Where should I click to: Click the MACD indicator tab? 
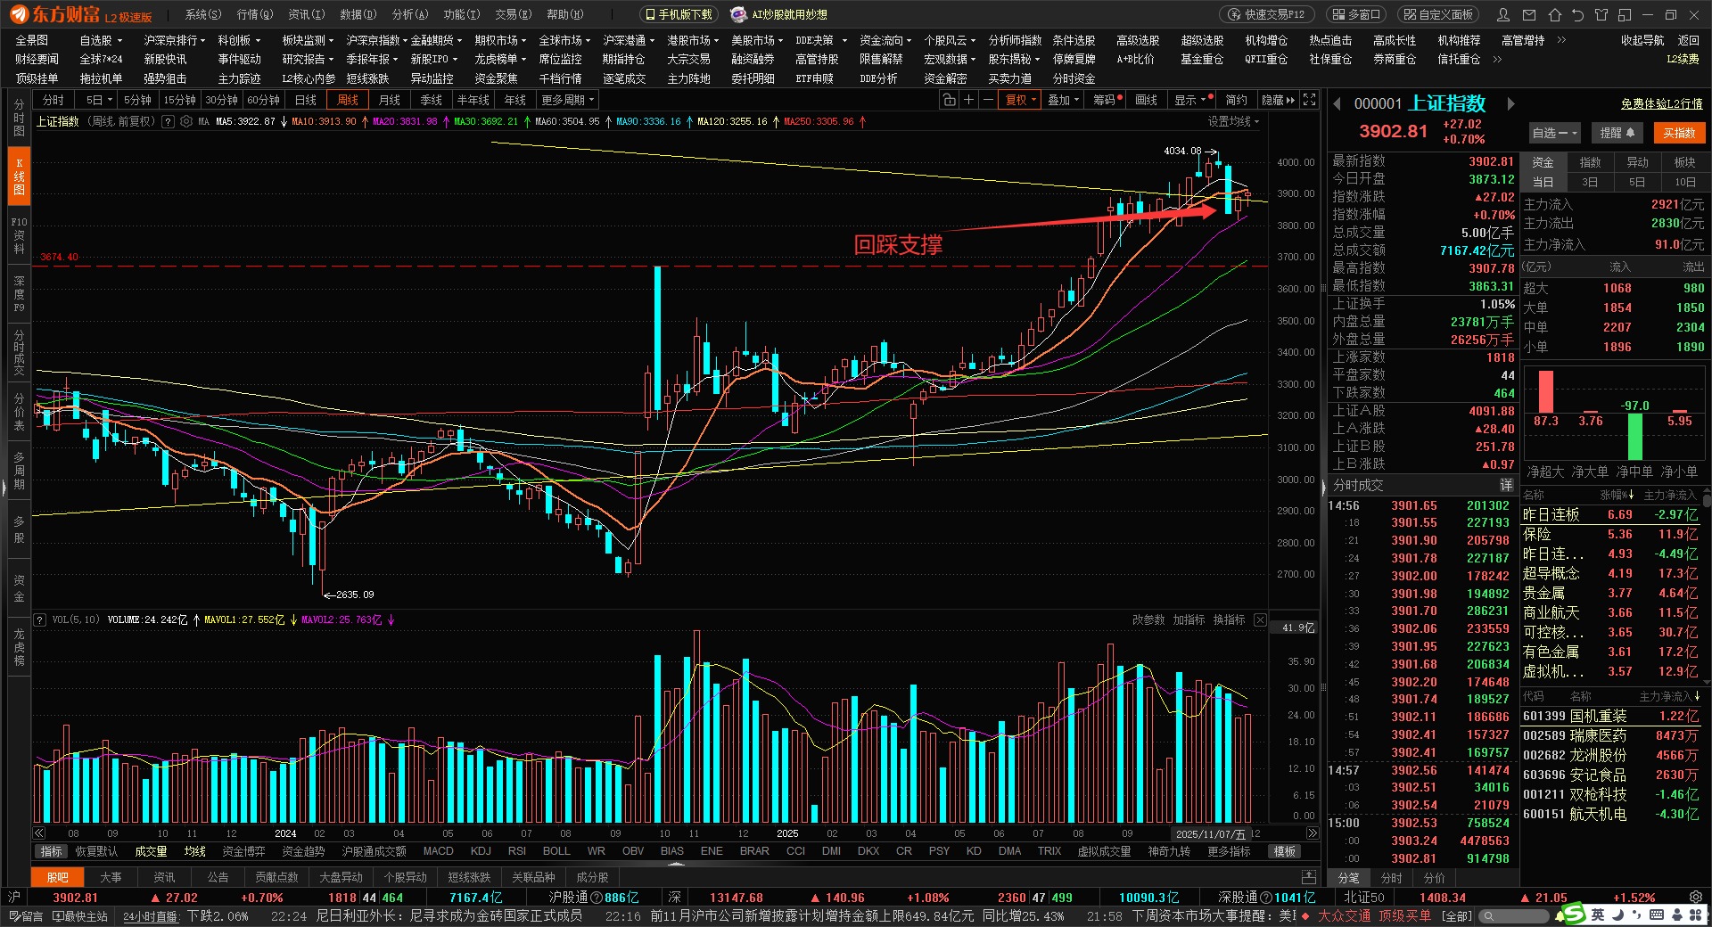(x=438, y=851)
